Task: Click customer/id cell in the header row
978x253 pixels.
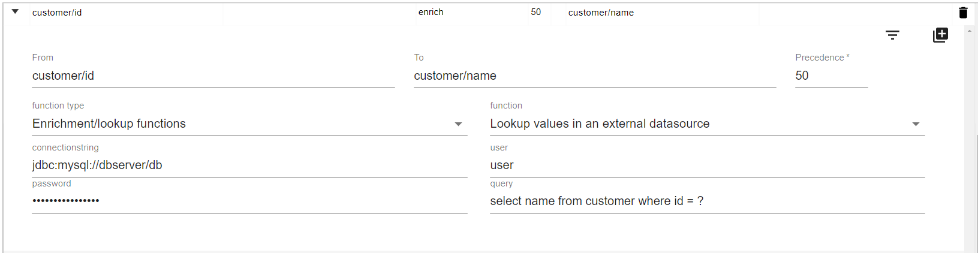Action: coord(57,13)
